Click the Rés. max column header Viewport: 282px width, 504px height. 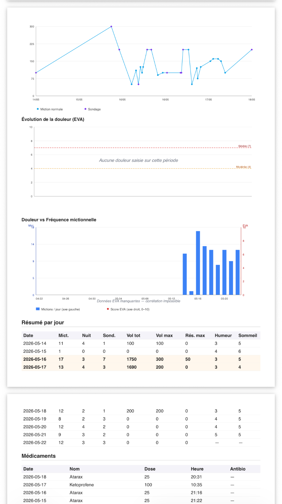195,336
